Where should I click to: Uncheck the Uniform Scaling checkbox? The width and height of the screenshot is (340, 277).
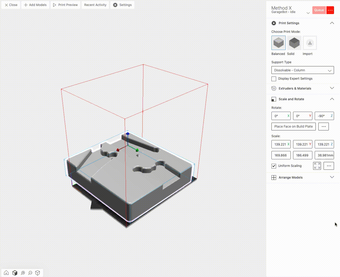pyautogui.click(x=274, y=166)
